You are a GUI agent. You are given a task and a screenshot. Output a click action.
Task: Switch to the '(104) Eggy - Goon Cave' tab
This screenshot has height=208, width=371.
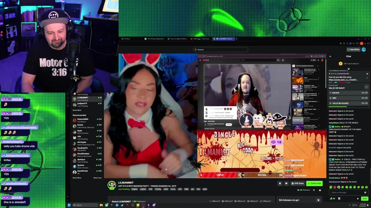[x=200, y=39]
